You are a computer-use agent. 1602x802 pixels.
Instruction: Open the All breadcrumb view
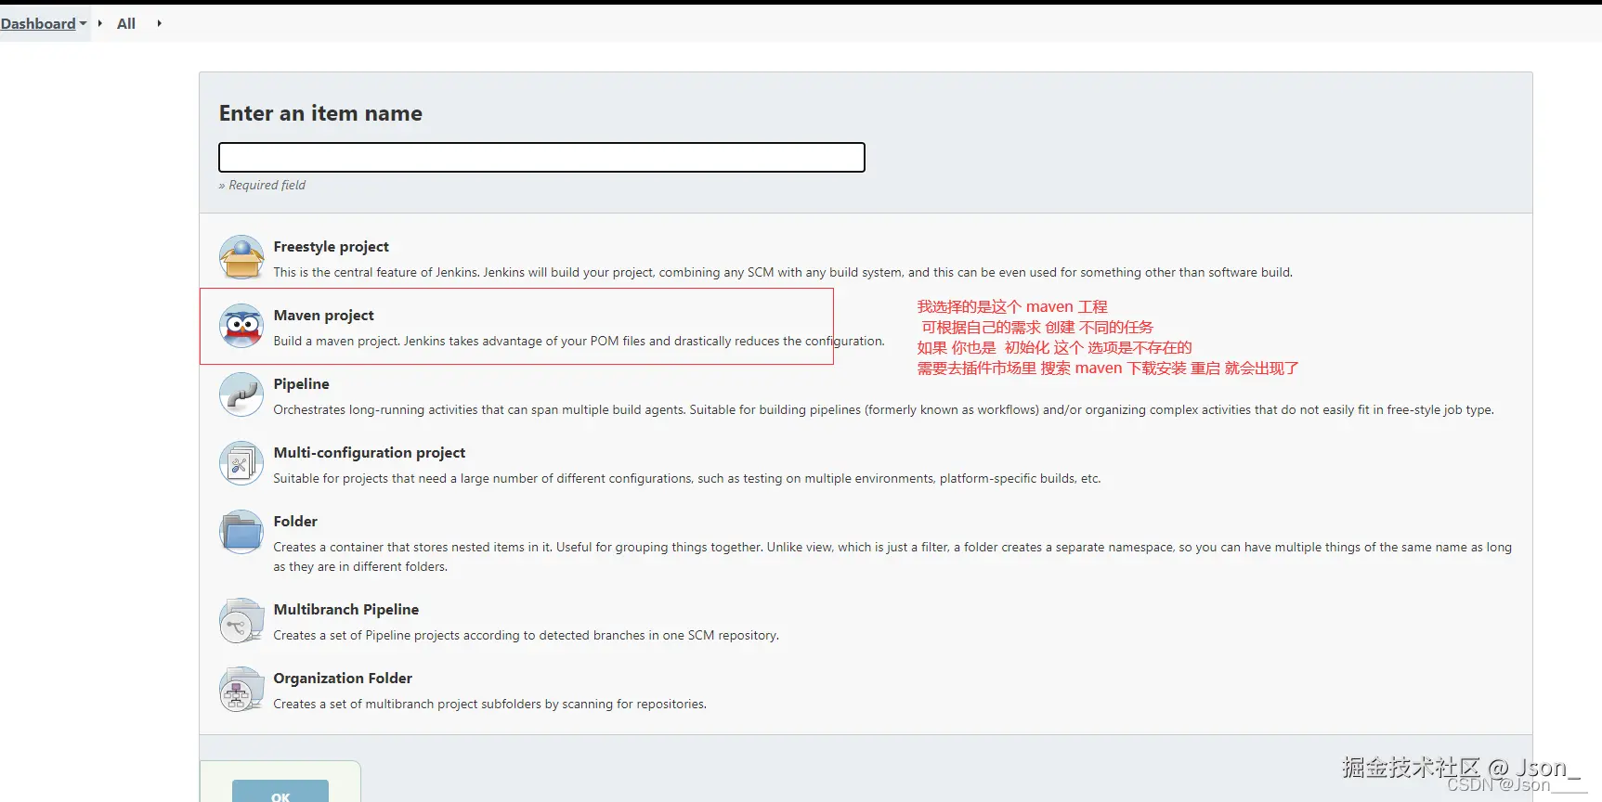click(126, 23)
